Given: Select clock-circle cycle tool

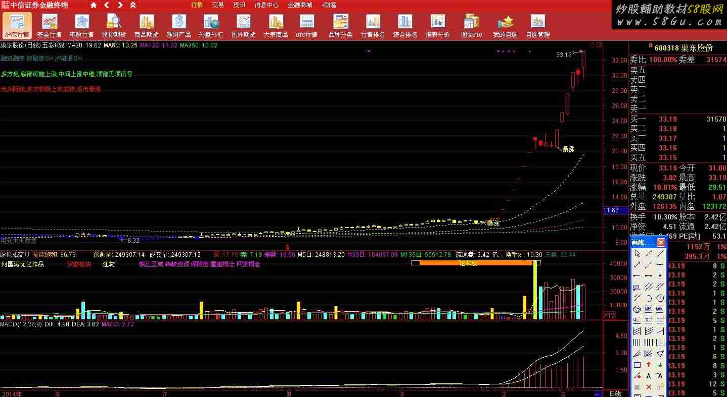Looking at the screenshot, I should click(x=660, y=298).
